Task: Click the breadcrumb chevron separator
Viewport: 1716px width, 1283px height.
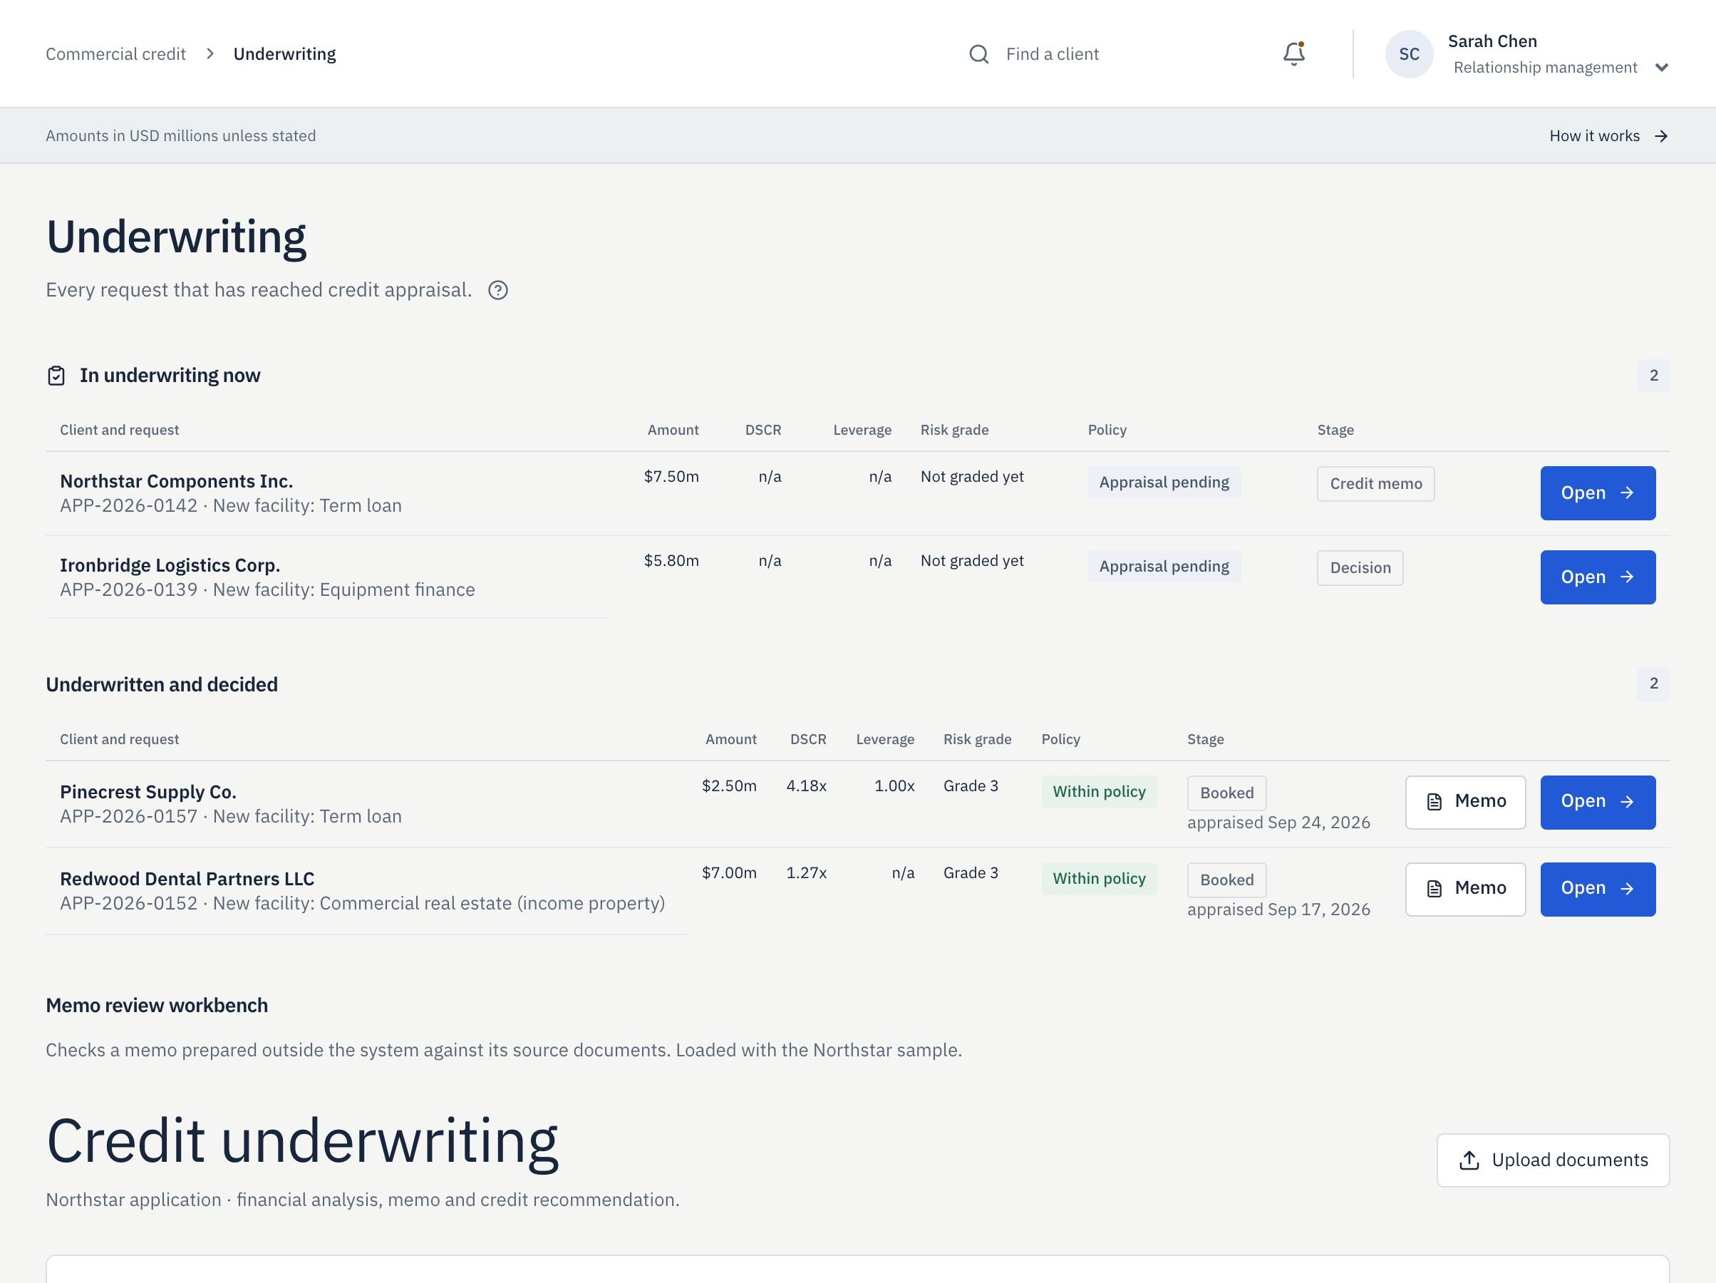Action: (x=210, y=53)
